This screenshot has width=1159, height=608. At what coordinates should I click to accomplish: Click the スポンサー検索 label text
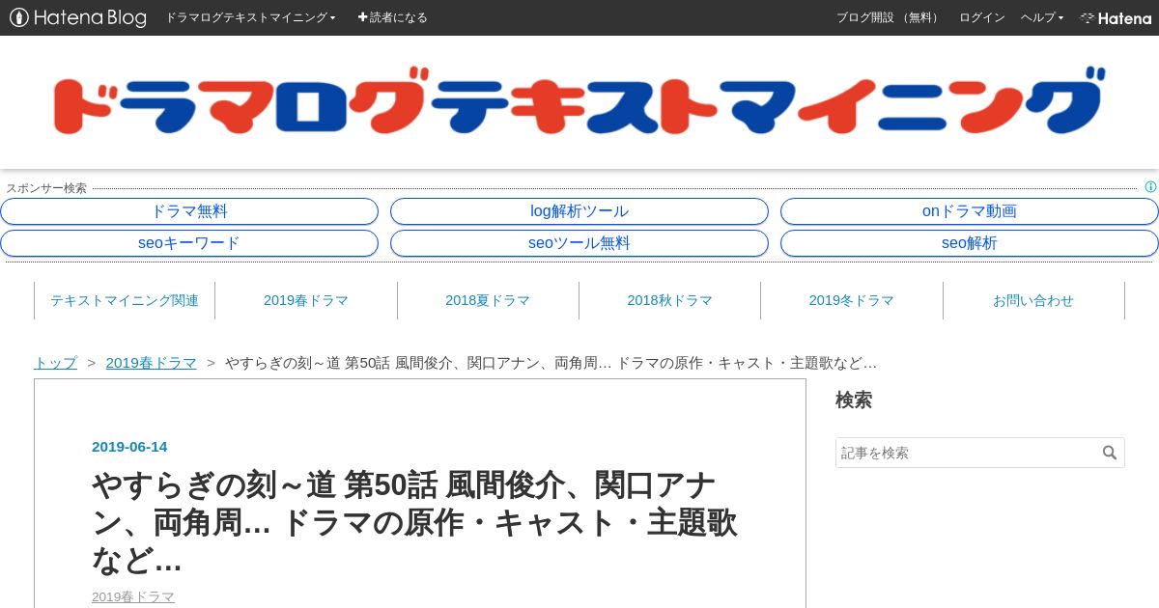point(46,188)
